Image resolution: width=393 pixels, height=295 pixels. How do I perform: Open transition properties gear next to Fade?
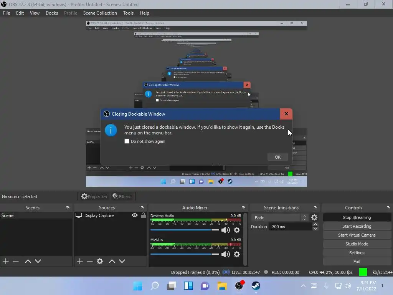[314, 217]
